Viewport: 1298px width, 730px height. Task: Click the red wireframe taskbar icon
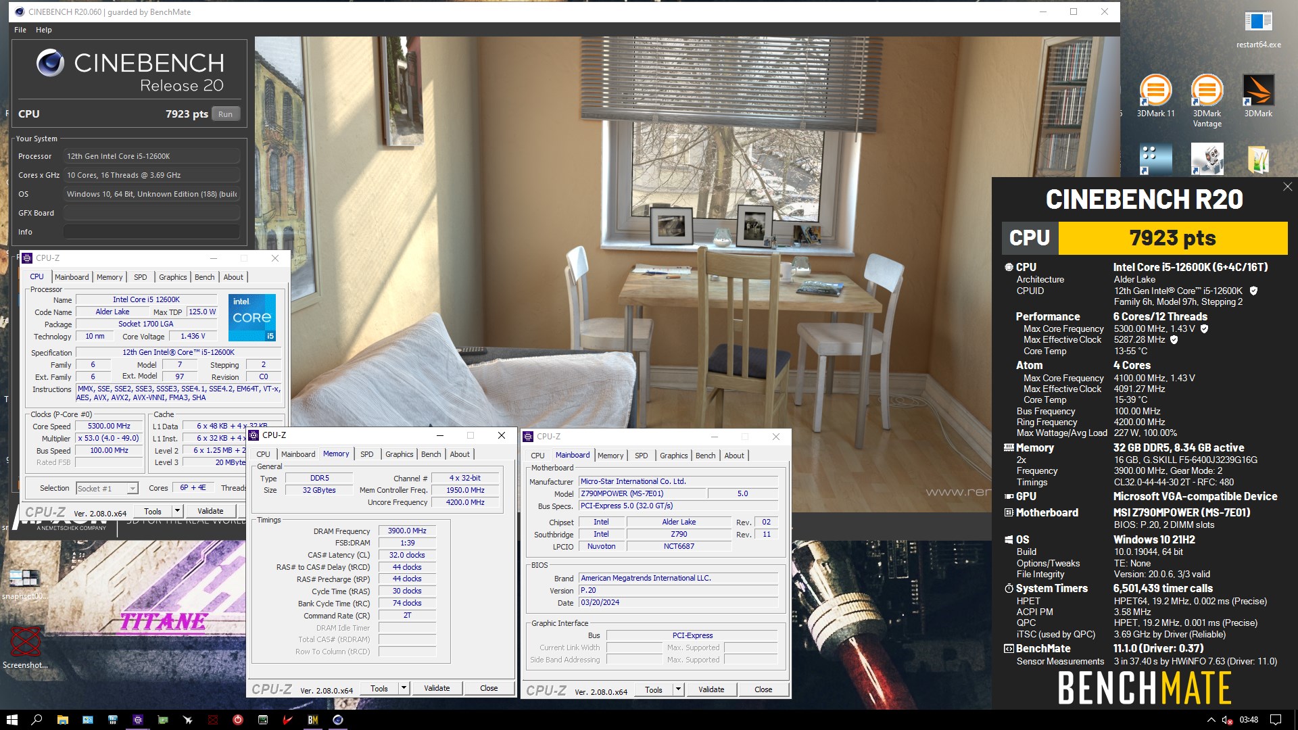(212, 720)
